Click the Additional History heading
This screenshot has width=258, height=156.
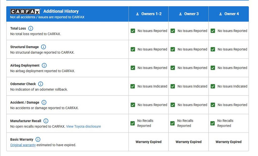[61, 11]
